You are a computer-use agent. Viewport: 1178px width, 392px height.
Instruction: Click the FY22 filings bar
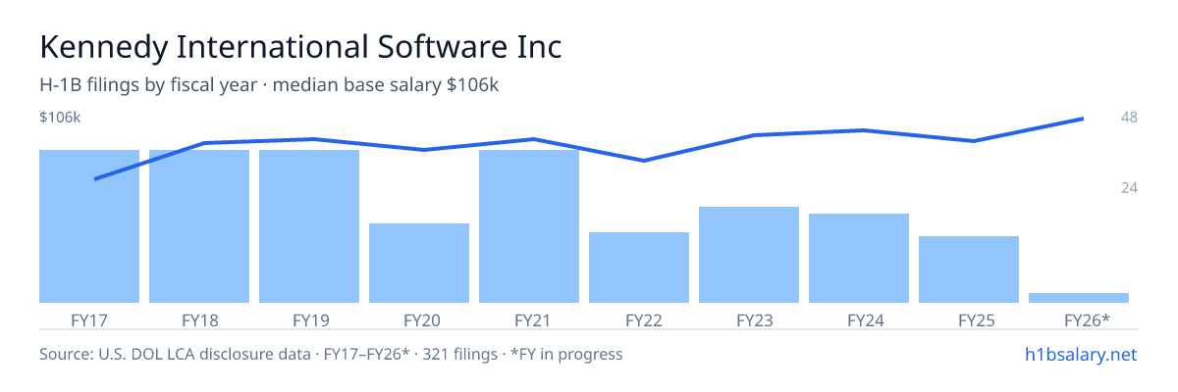pyautogui.click(x=639, y=268)
